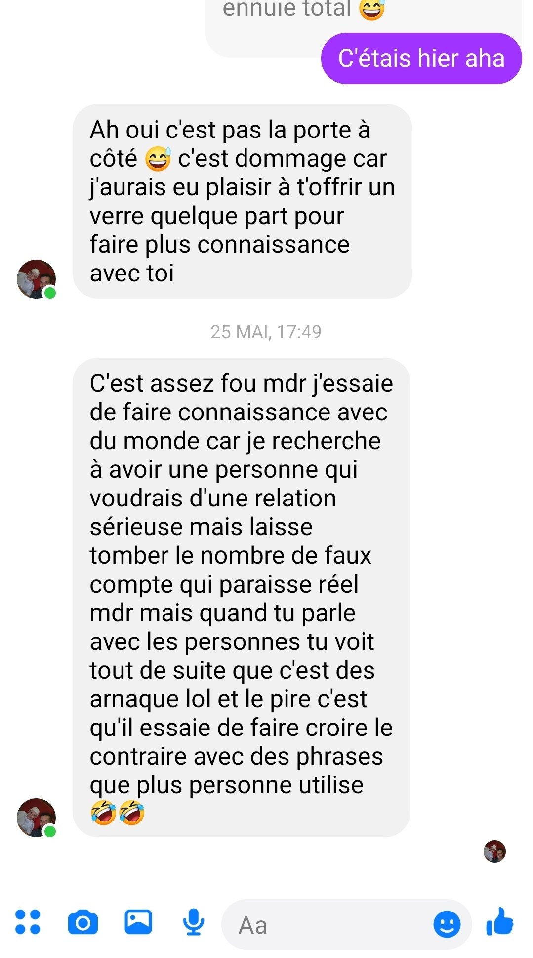Tap the sender avatar beside the 'avec toi' message

(37, 279)
